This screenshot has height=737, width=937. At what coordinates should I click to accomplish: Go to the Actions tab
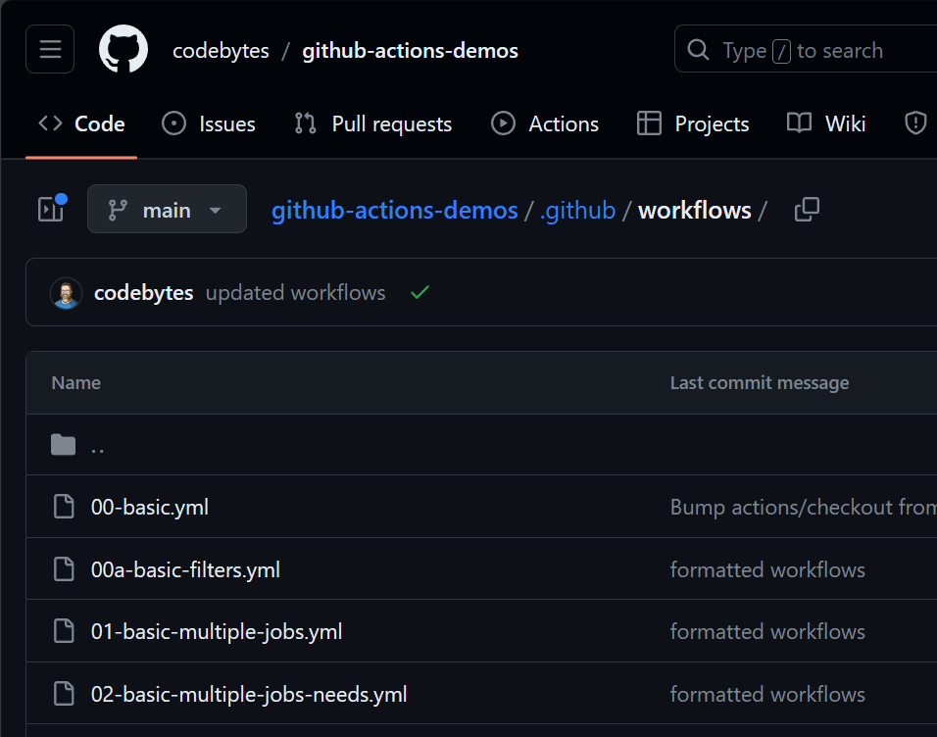point(545,123)
